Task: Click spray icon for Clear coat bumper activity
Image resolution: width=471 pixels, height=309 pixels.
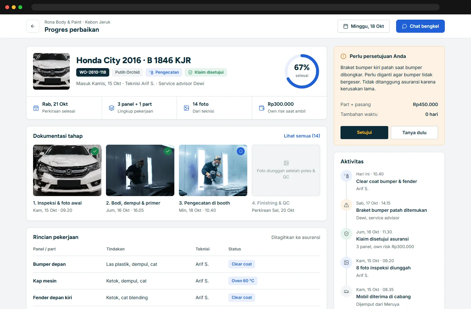Action: [346, 176]
